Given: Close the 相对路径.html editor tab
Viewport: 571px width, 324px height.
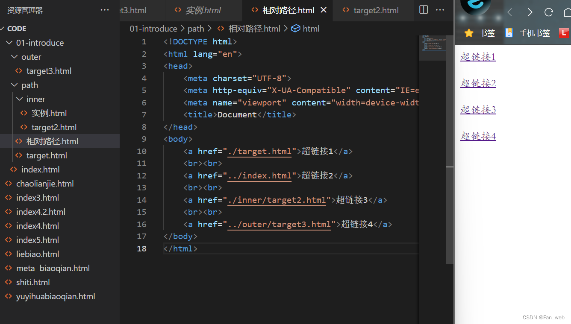Looking at the screenshot, I should [324, 10].
